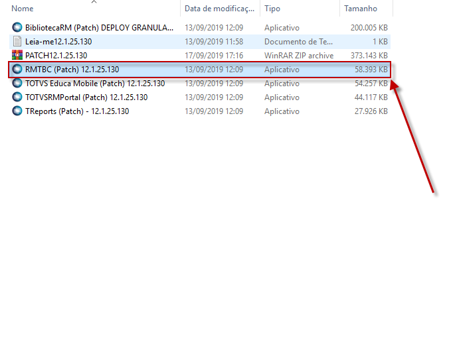Select file name BibliotecaRM (Patch) DEPLOY GRANULA...
The image size is (449, 362).
pos(99,28)
